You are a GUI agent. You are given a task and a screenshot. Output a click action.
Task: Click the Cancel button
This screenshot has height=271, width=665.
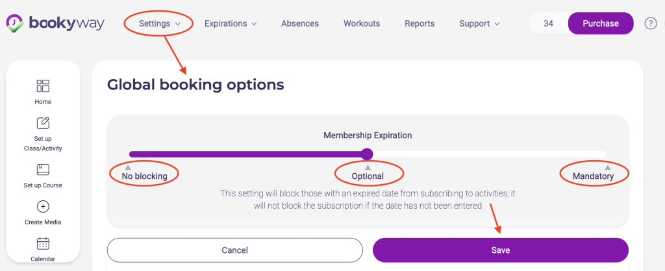pyautogui.click(x=234, y=250)
